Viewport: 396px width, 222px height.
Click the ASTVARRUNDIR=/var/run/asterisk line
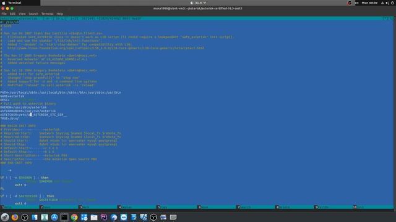[28, 111]
